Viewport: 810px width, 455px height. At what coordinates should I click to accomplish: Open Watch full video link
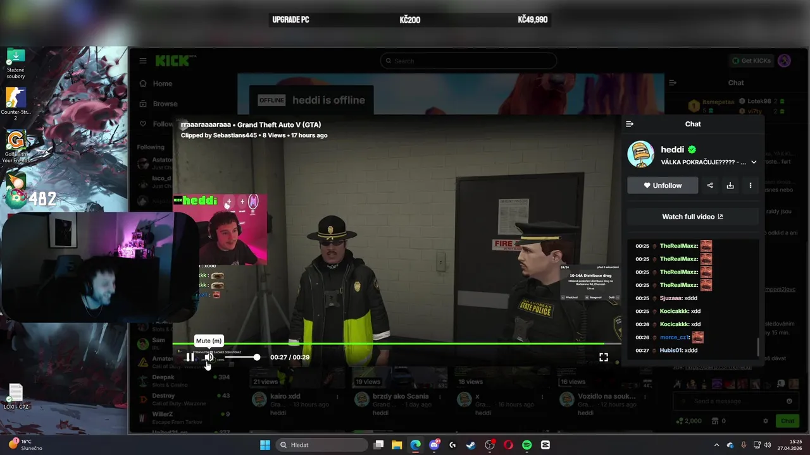(693, 217)
